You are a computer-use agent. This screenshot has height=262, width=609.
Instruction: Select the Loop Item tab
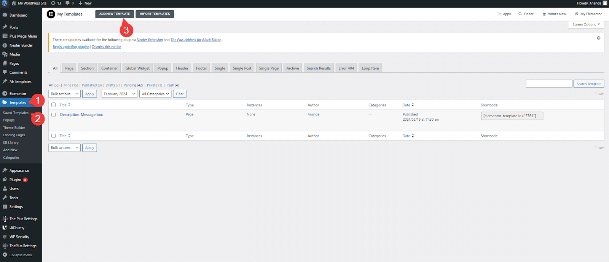click(370, 68)
